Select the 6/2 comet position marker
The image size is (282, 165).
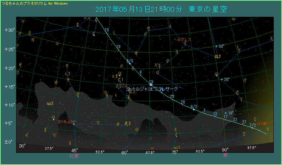click(194, 109)
